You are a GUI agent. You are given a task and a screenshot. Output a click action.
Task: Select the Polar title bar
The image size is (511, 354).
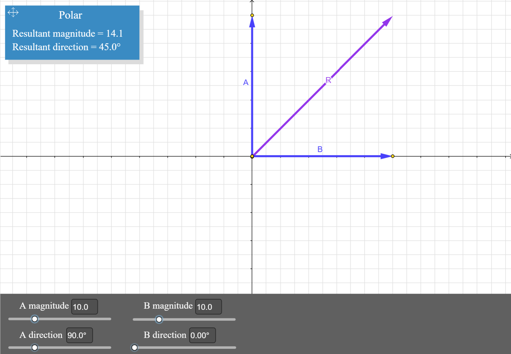click(70, 15)
